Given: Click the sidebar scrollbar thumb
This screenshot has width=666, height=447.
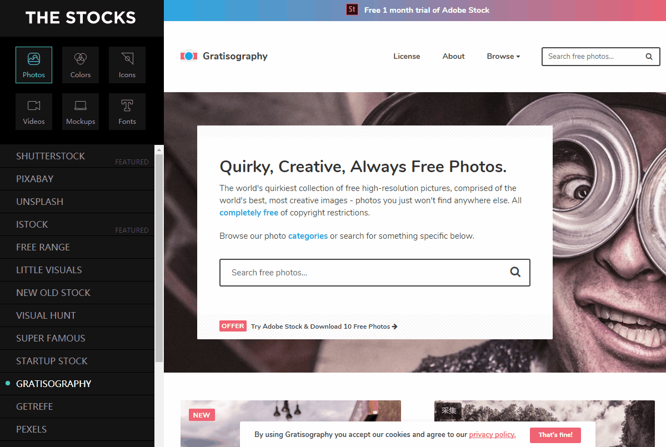Looking at the screenshot, I should [x=159, y=258].
